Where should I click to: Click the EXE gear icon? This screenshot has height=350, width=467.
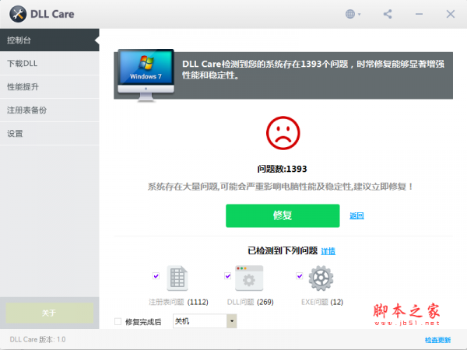click(321, 278)
